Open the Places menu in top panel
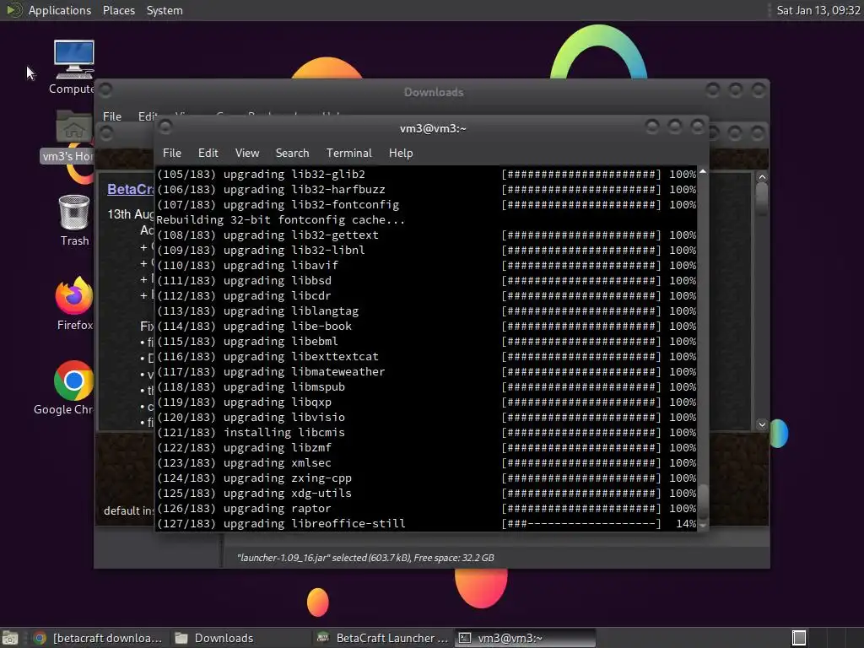864x648 pixels. coord(118,10)
